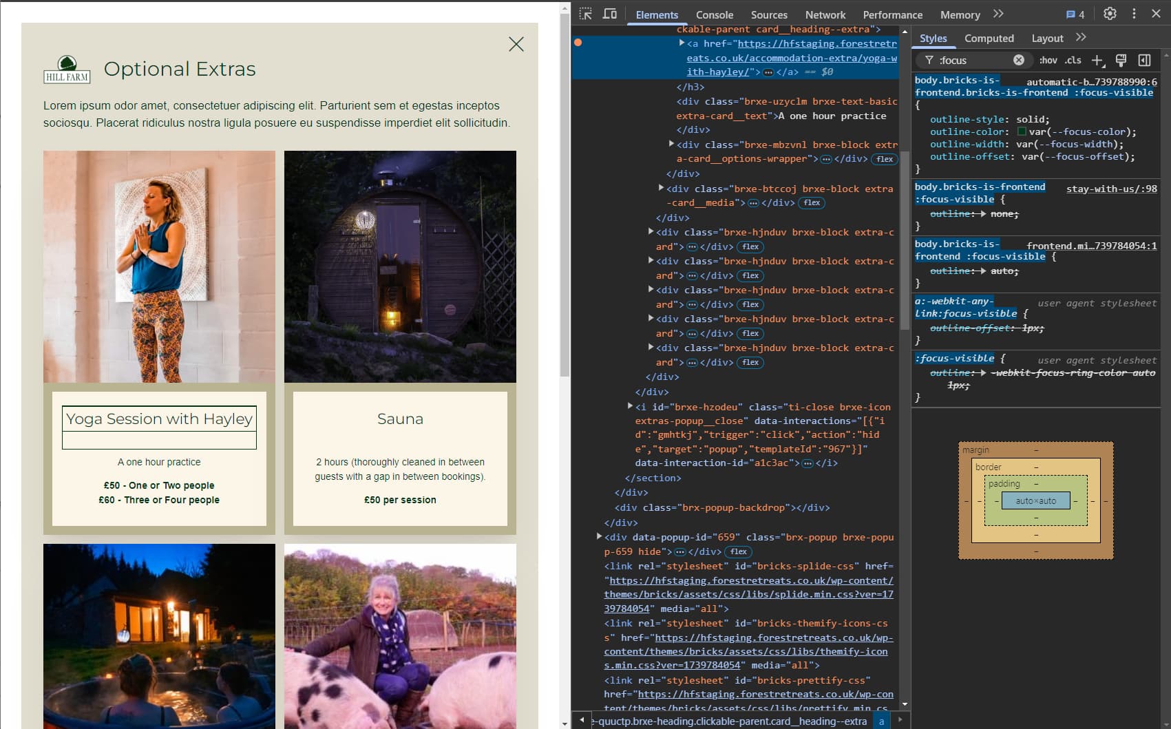Open the 4 issues message badge
The image size is (1171, 729).
[x=1075, y=14]
